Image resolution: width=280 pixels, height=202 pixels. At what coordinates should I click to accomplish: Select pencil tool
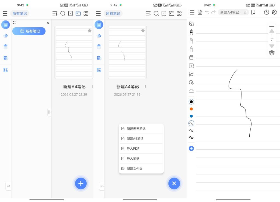point(191,49)
